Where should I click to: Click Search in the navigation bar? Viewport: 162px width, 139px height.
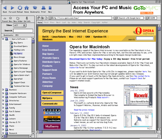(x=87, y=22)
